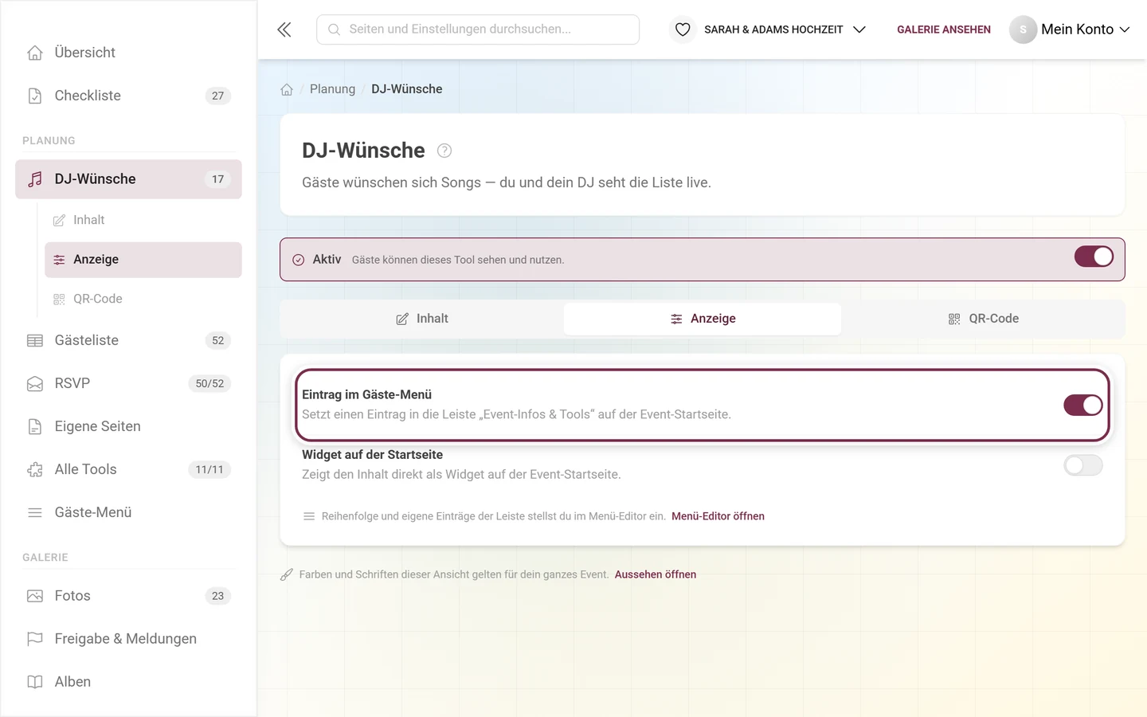Click the Freigabe & Meldungen flag icon
Screen dimensions: 1147x717
[35, 639]
